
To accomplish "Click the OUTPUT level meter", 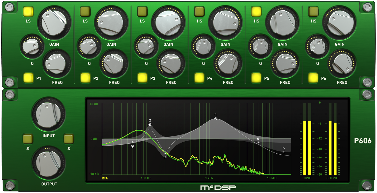I will click(x=332, y=138).
